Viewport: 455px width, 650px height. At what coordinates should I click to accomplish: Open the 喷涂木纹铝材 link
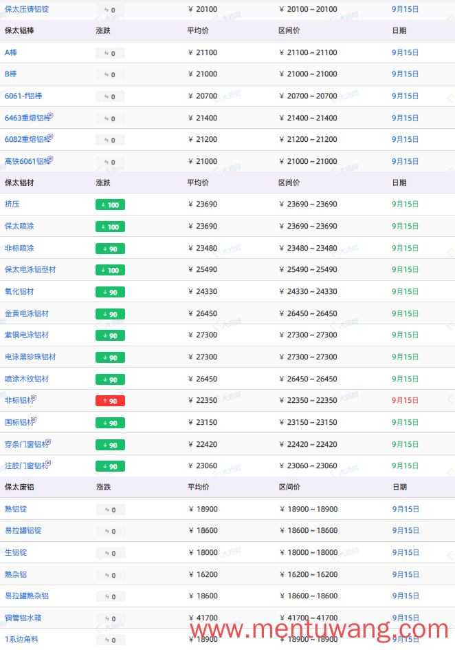tap(27, 379)
